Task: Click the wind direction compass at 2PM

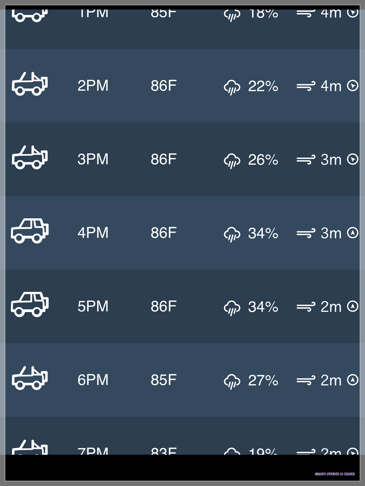Action: [x=353, y=86]
